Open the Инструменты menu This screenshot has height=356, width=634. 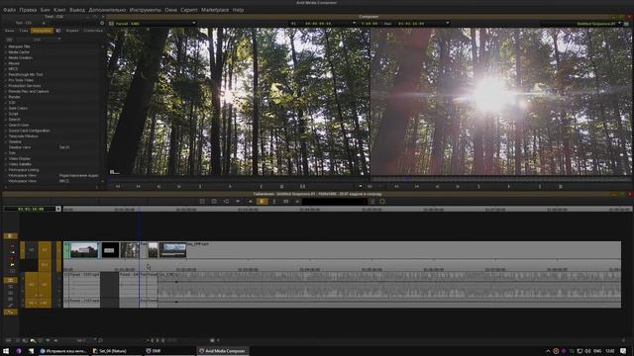(146, 10)
